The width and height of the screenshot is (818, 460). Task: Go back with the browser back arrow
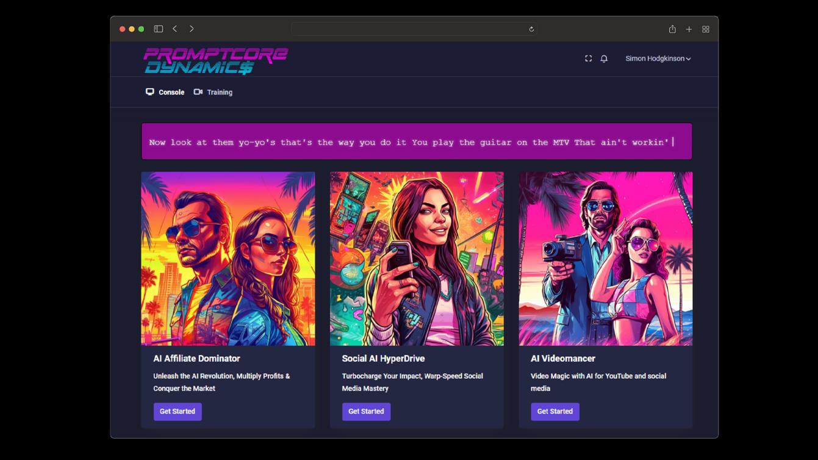[175, 29]
